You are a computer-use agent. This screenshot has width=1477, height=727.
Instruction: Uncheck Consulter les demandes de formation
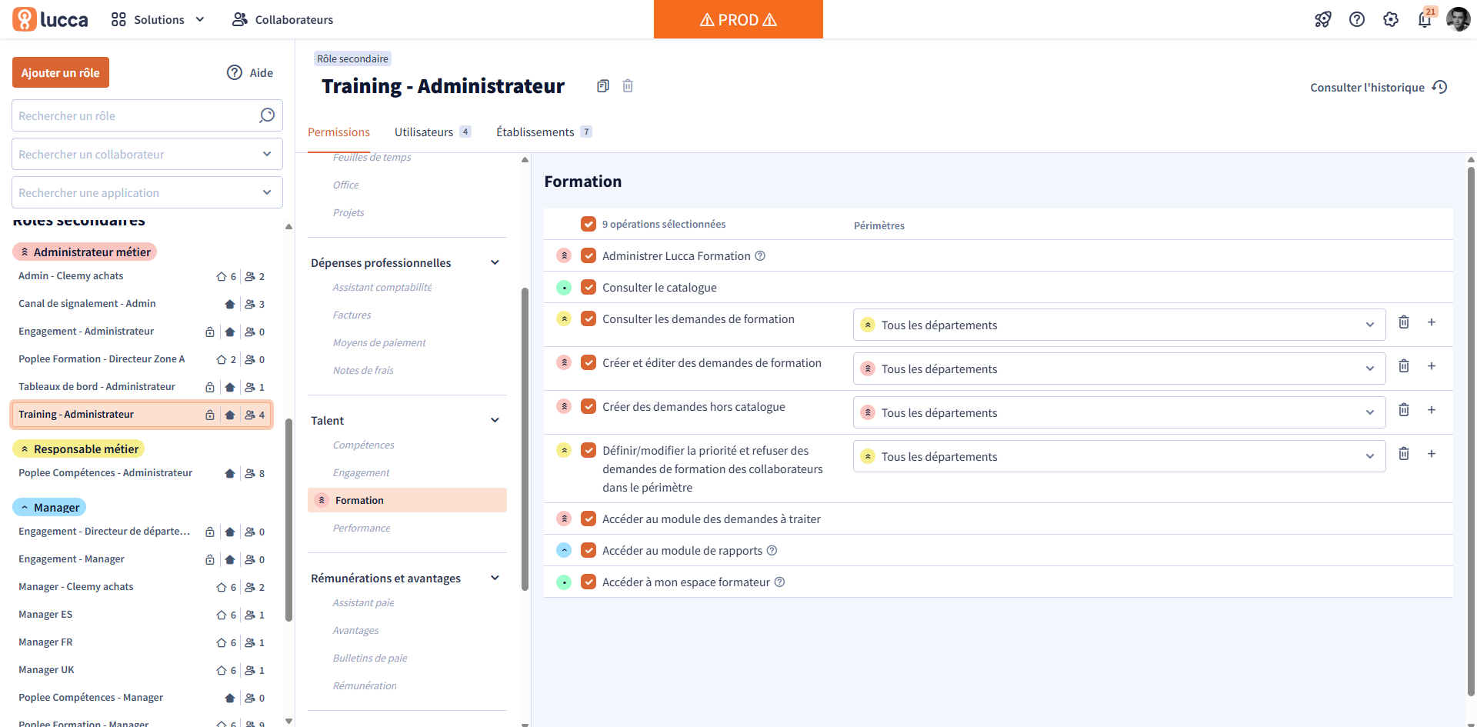pos(588,318)
